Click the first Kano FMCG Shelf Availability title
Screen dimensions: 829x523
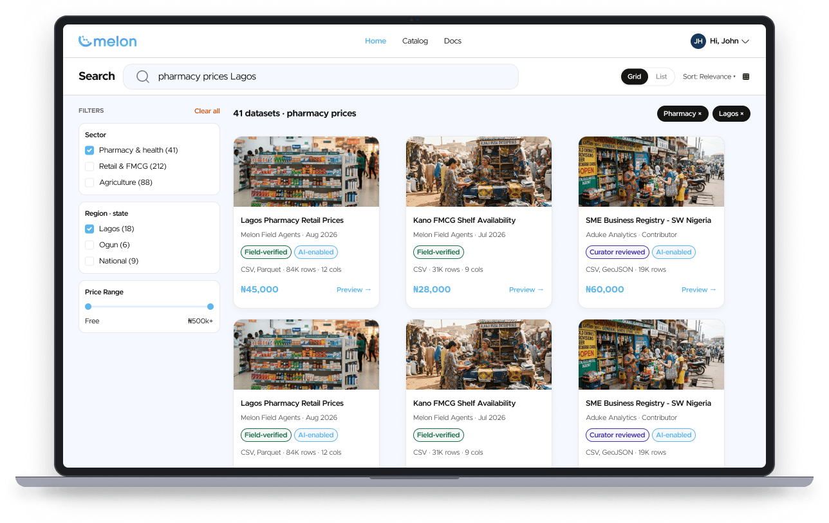pyautogui.click(x=464, y=220)
